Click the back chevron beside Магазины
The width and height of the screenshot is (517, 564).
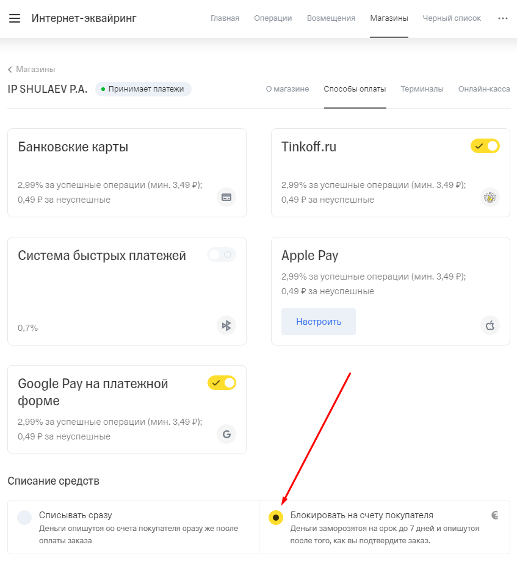pos(10,70)
